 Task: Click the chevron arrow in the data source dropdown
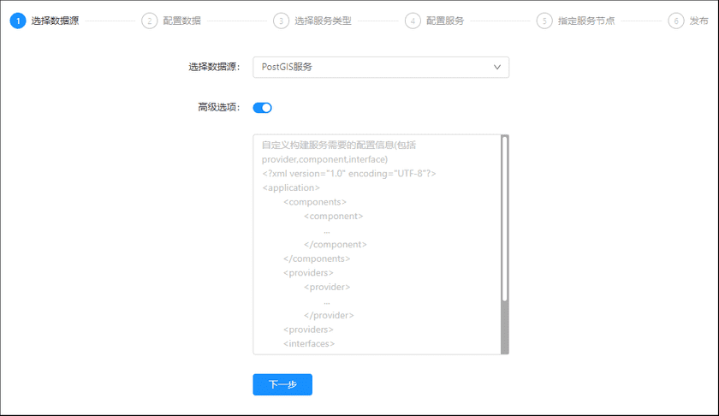(x=497, y=67)
